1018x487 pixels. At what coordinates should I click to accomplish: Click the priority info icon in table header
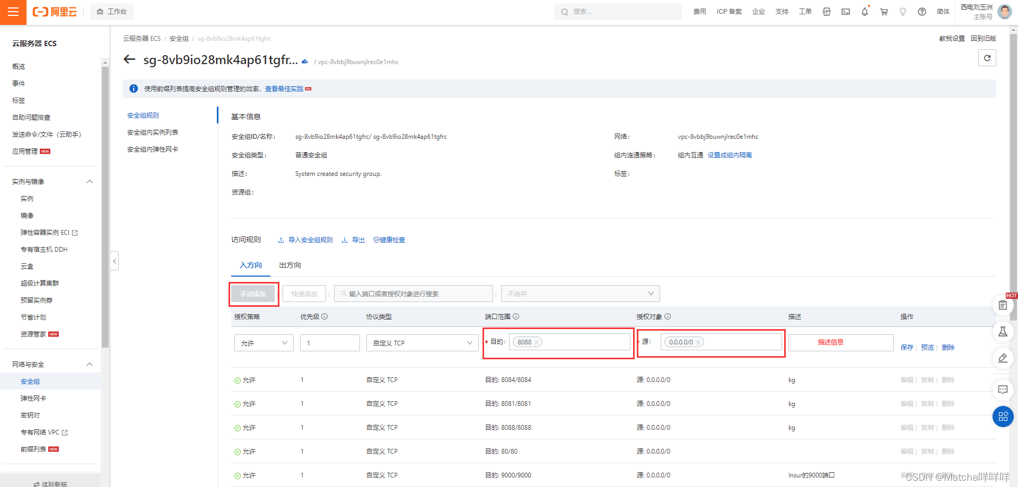(324, 316)
